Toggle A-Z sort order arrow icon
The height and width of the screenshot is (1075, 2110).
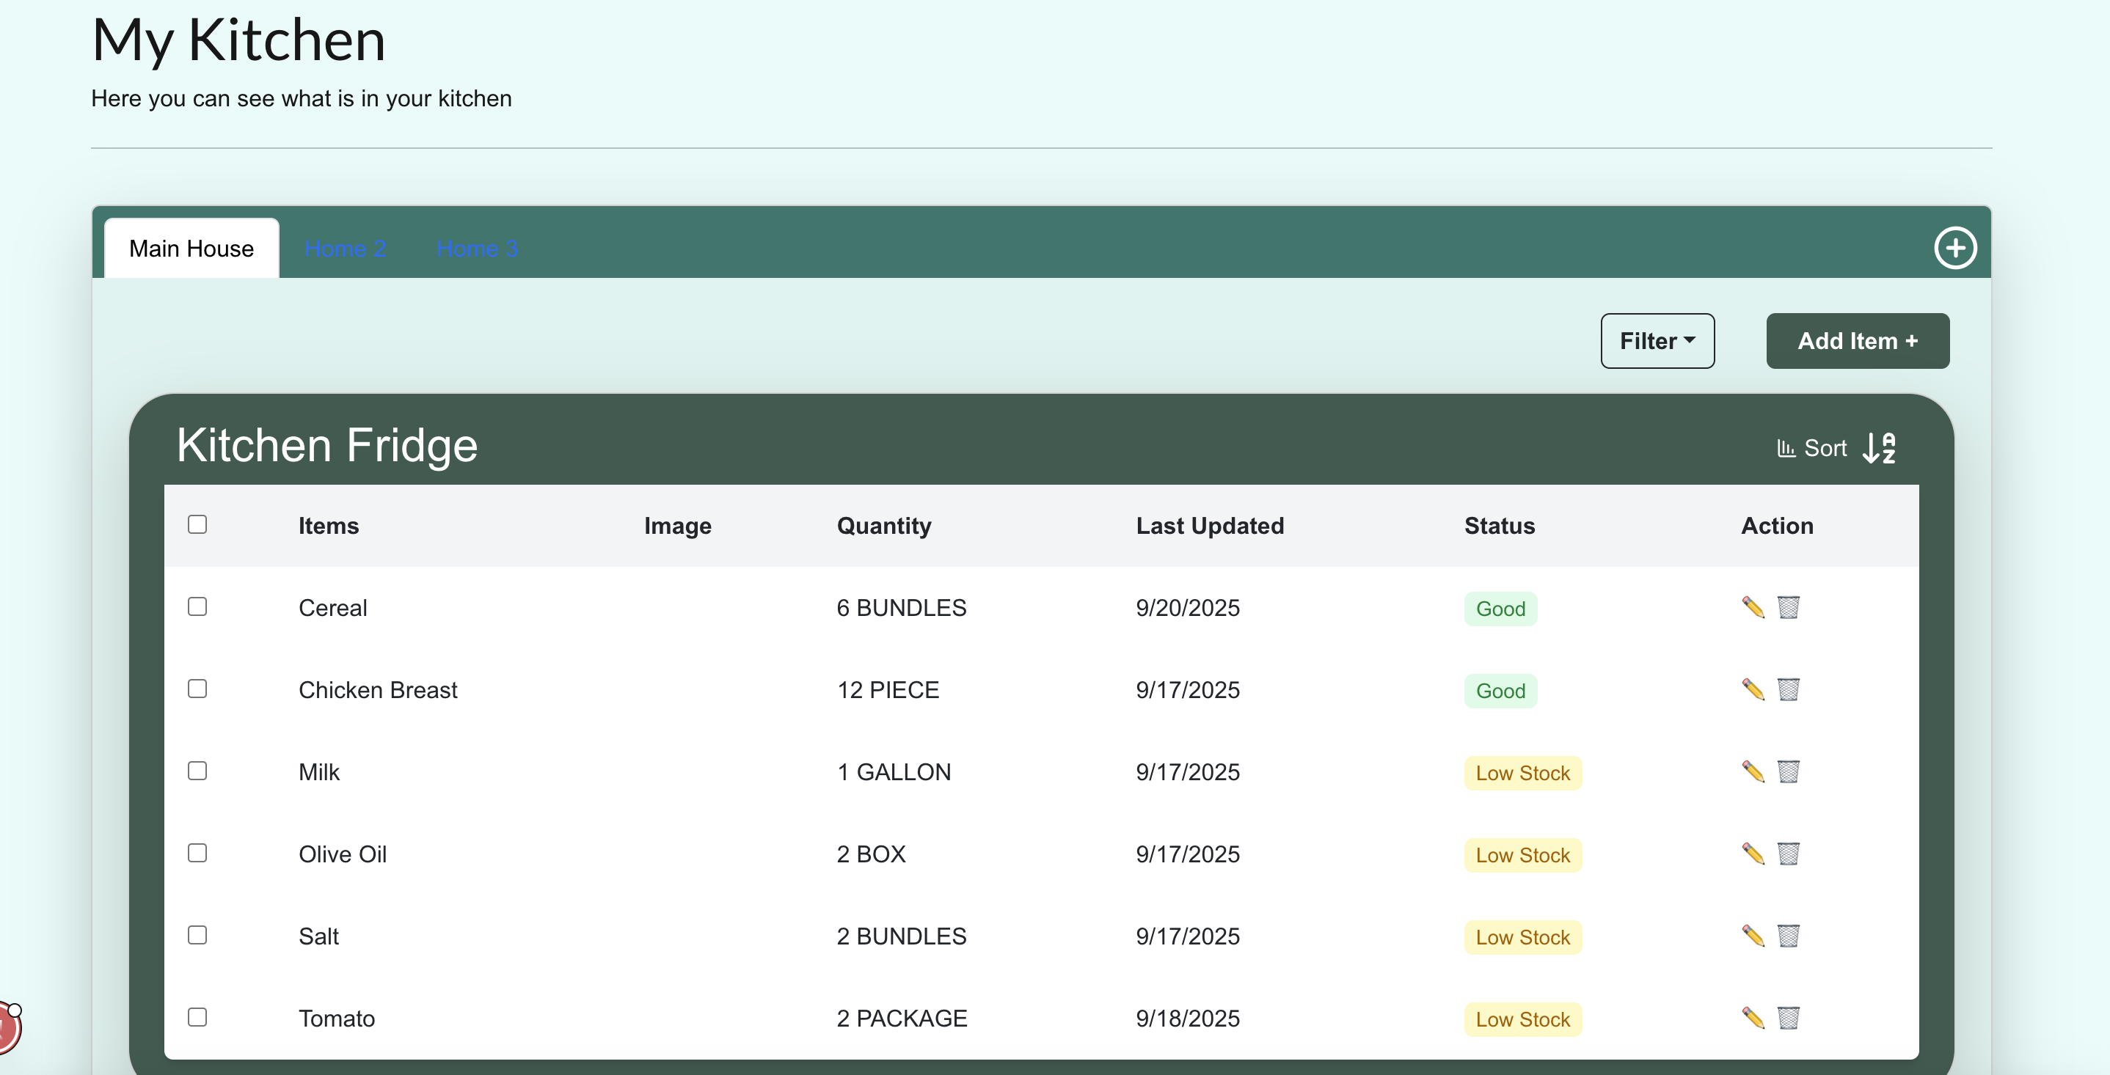(x=1879, y=448)
